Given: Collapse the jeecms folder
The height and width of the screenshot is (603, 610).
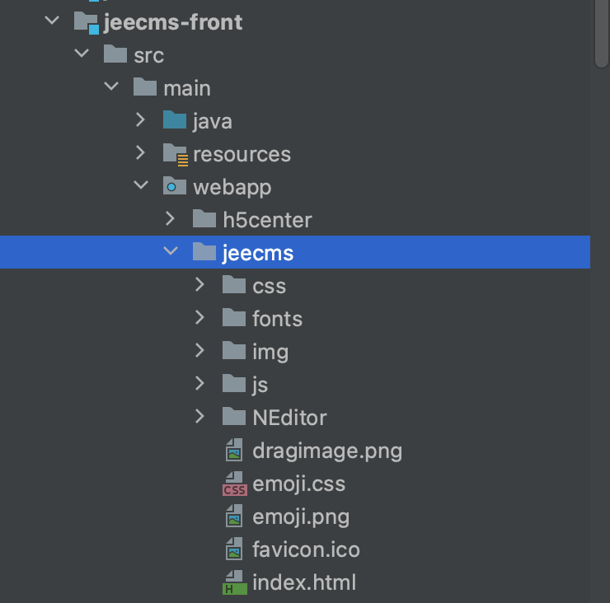Looking at the screenshot, I should 171,252.
